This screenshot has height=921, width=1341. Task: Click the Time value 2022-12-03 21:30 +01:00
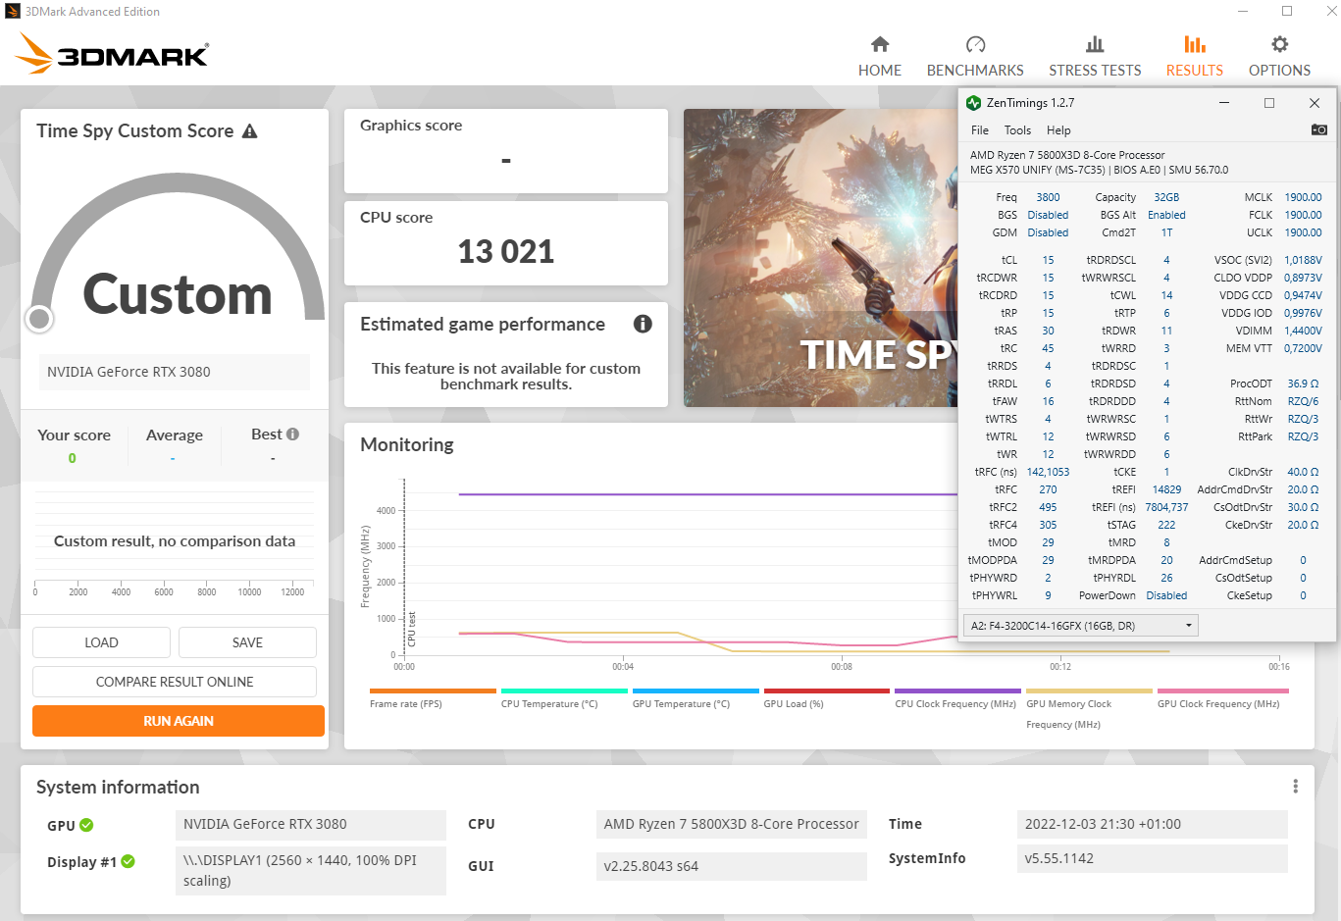click(1153, 825)
